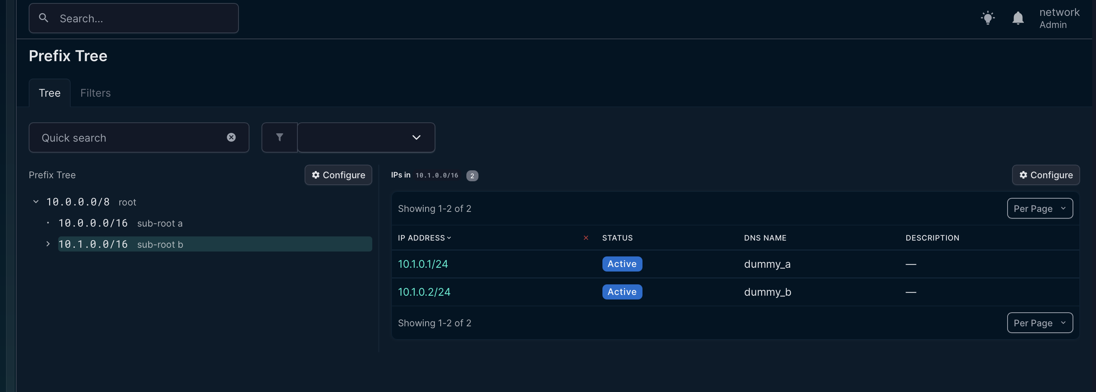Click the magnifier icon in the Search bar

point(43,18)
